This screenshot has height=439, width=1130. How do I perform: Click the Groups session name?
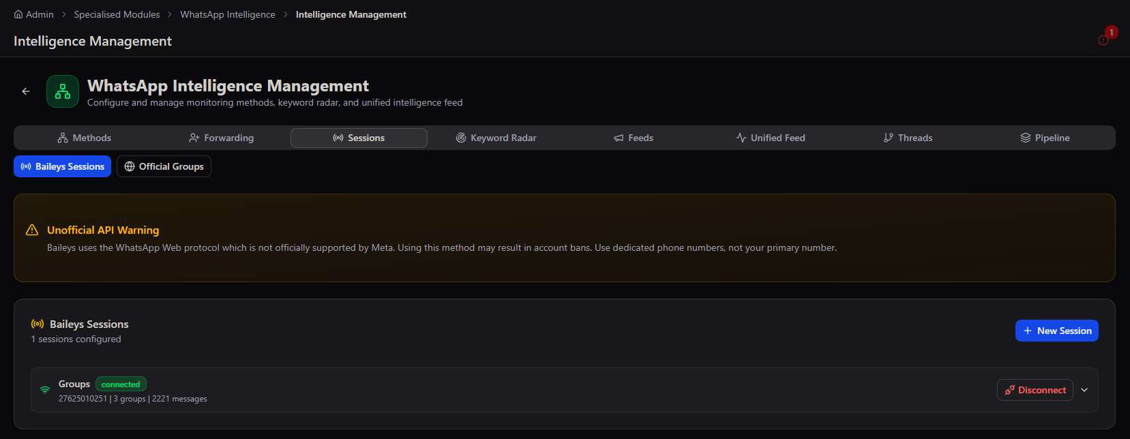point(74,384)
